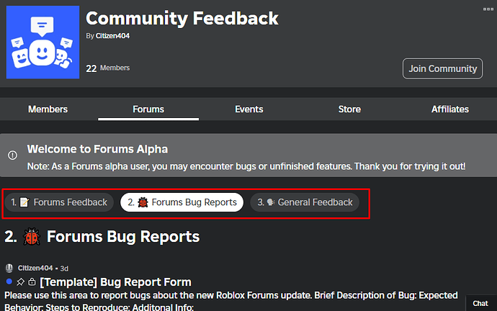The width and height of the screenshot is (497, 311).
Task: Select the General Feedback category chip
Action: (305, 202)
